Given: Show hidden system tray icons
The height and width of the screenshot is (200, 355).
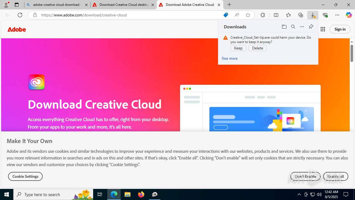Looking at the screenshot, I should (299, 194).
